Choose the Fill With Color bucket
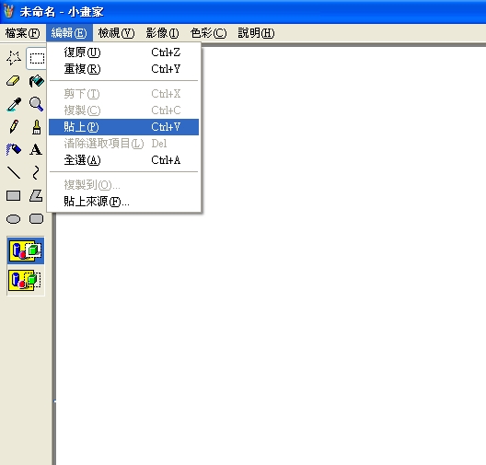 tap(37, 81)
